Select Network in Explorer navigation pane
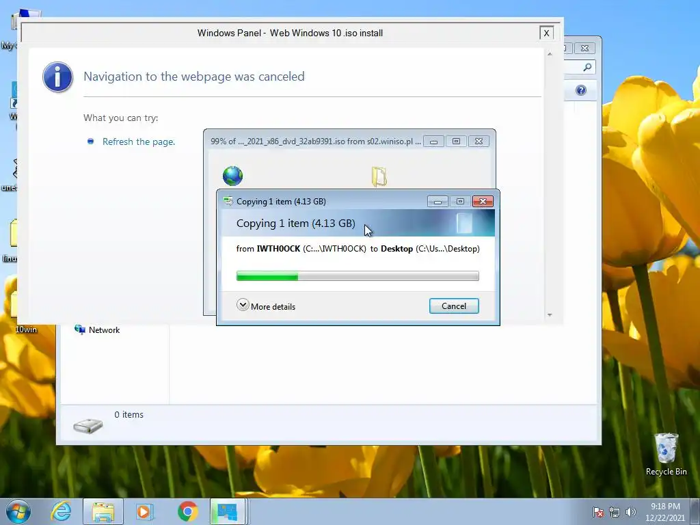 [97, 330]
